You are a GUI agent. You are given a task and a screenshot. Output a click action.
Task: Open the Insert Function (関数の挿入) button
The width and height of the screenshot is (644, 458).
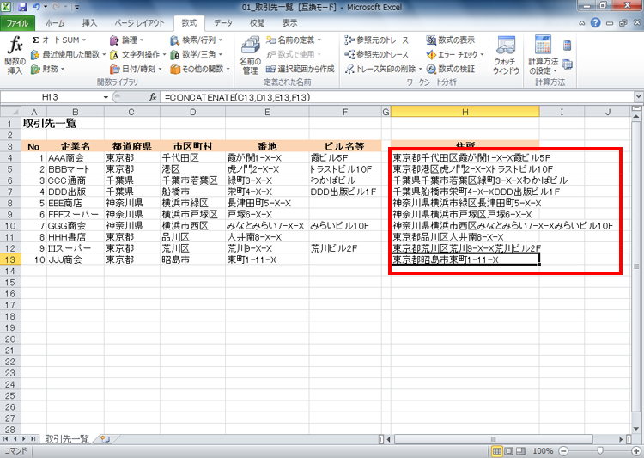point(15,55)
